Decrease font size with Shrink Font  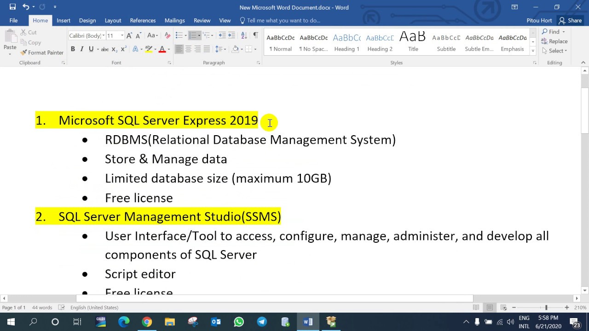click(x=138, y=36)
